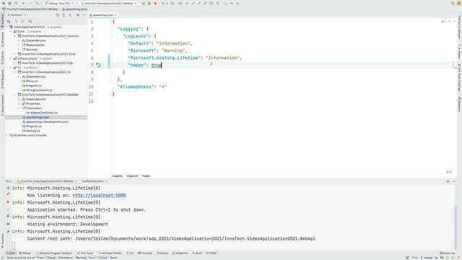This screenshot has height=260, width=462.
Task: Click the pin icon in Run panel sidebar
Action: [x=8, y=231]
